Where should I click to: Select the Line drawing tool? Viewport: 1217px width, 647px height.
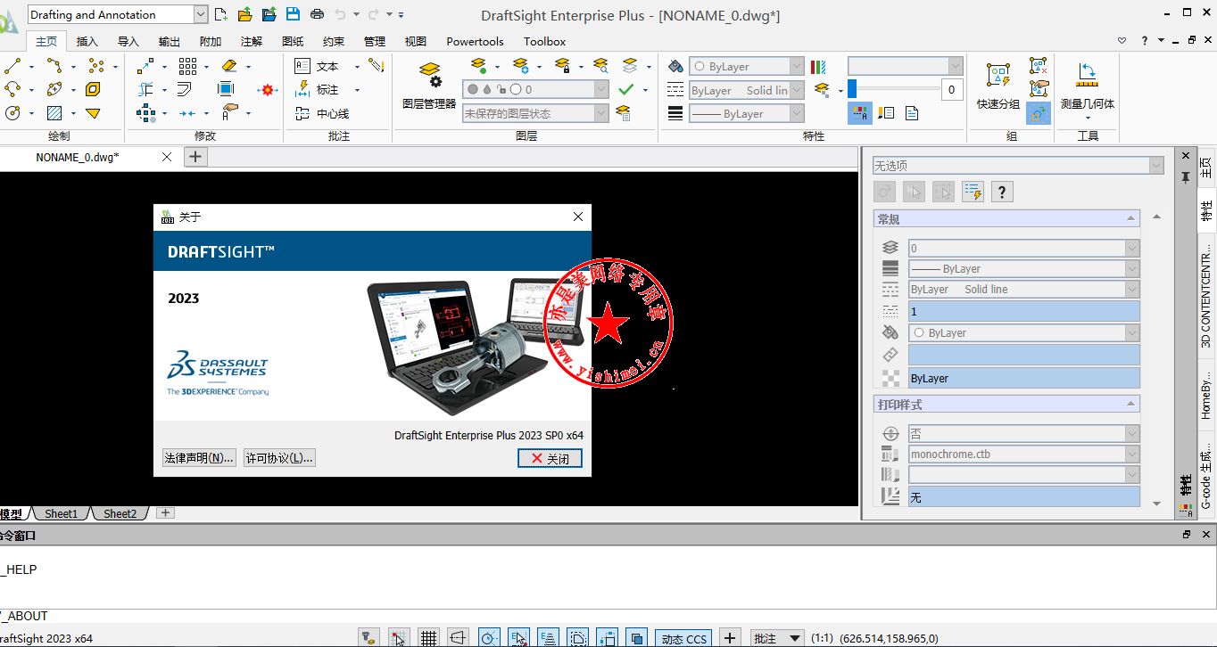[x=12, y=66]
